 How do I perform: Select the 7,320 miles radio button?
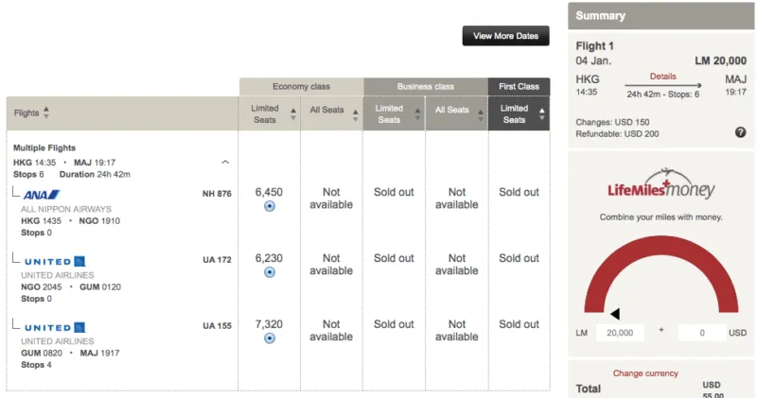270,338
